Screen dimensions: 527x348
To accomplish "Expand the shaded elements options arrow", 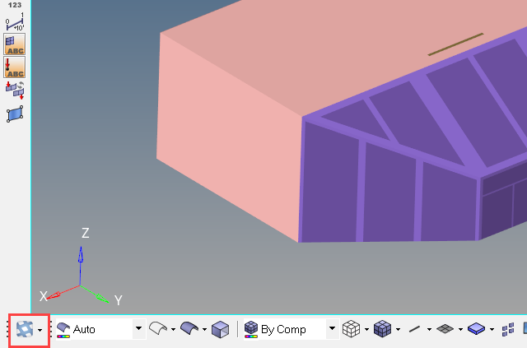I will click(398, 330).
